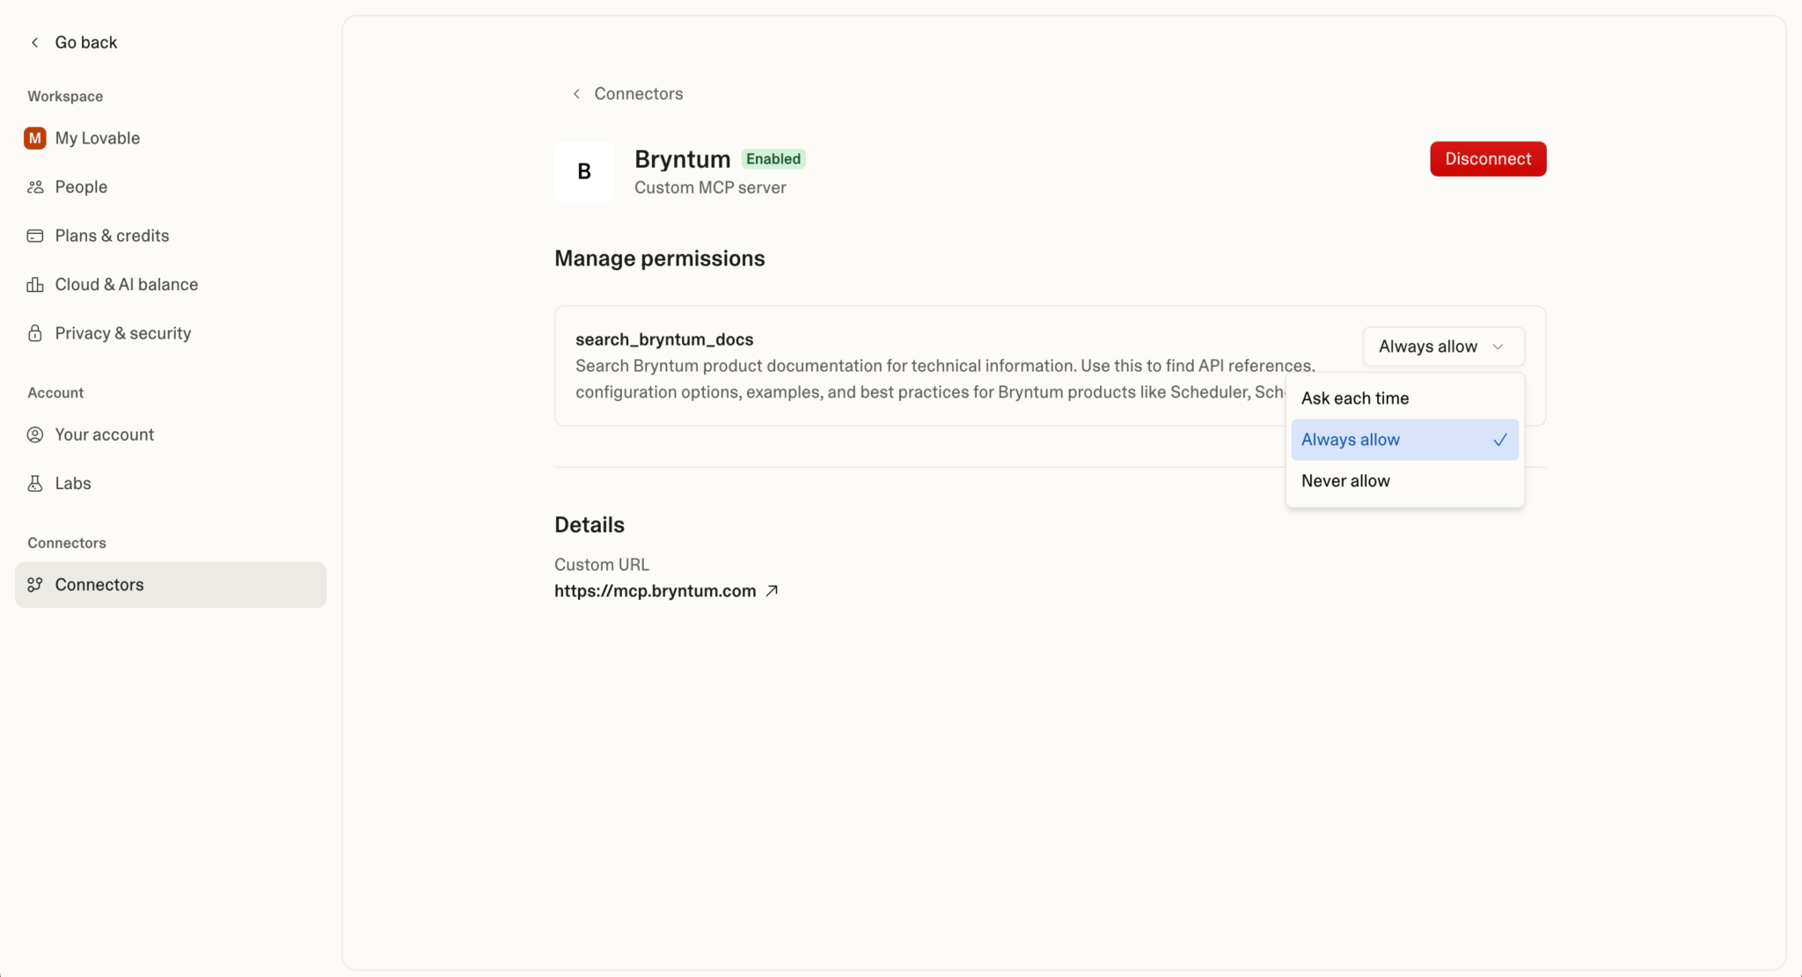Confirm Always allow with the checkmark option
The image size is (1802, 977).
tap(1499, 439)
